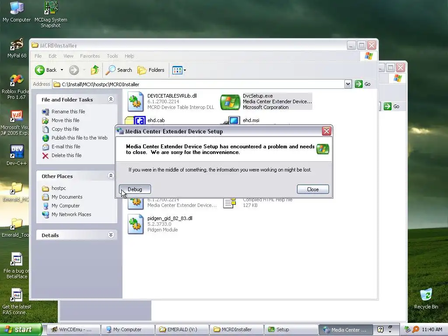
Task: Toggle the Folders pane button
Action: [151, 70]
